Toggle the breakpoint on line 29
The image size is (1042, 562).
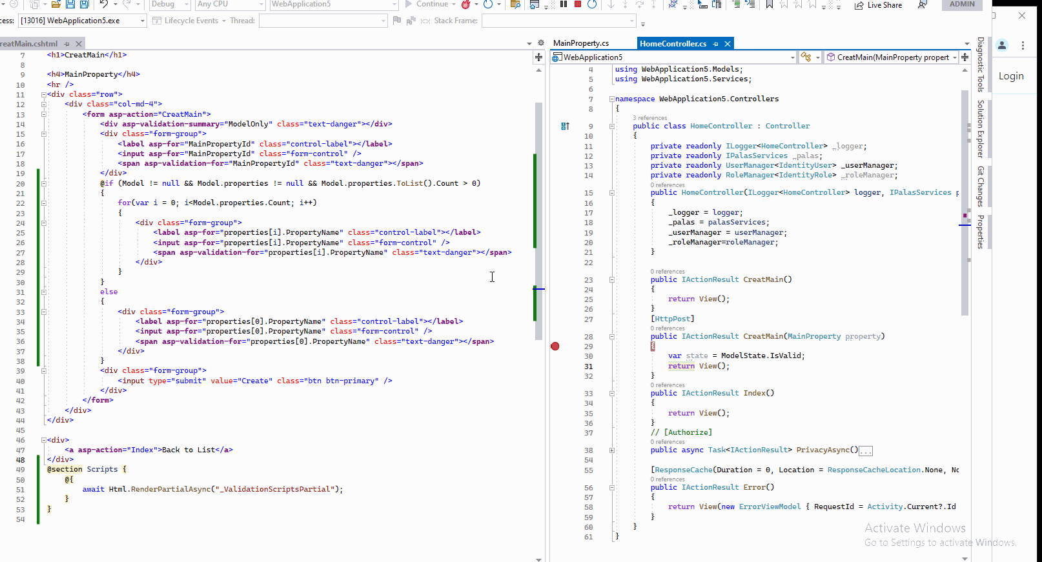[555, 346]
